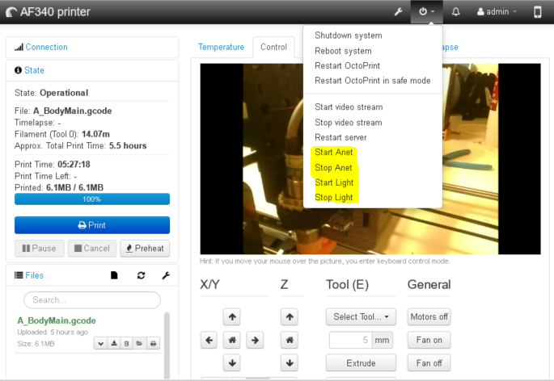This screenshot has width=554, height=381.
Task: Raise Z axis with up arrow
Action: 290,316
